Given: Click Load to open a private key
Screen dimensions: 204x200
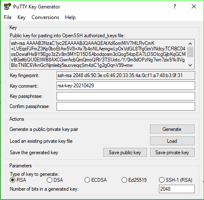Looking at the screenshot, I should coord(172,141).
